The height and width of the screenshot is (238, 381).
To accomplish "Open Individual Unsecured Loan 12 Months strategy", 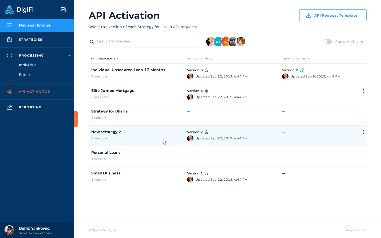I will tap(128, 70).
